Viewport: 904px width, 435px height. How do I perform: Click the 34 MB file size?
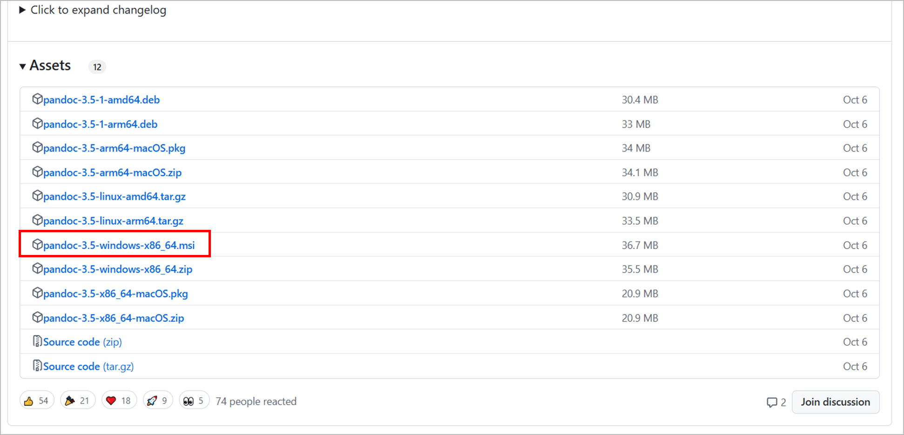pyautogui.click(x=636, y=148)
